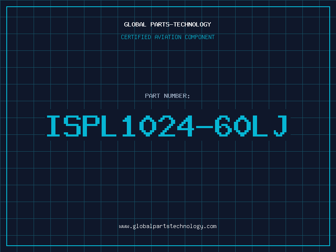
Task: Click the PART NUMBER: label
Action: pyautogui.click(x=168, y=96)
